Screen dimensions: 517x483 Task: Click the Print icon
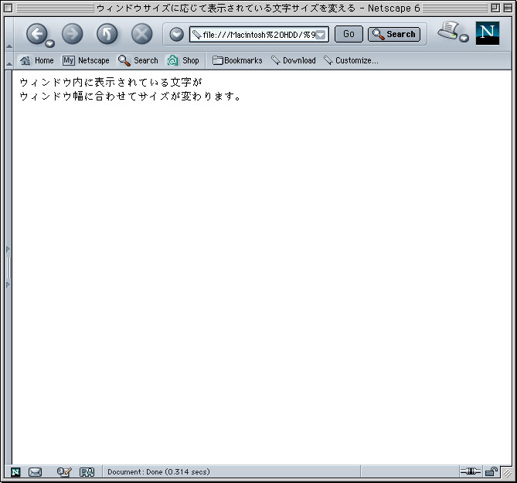pyautogui.click(x=448, y=31)
